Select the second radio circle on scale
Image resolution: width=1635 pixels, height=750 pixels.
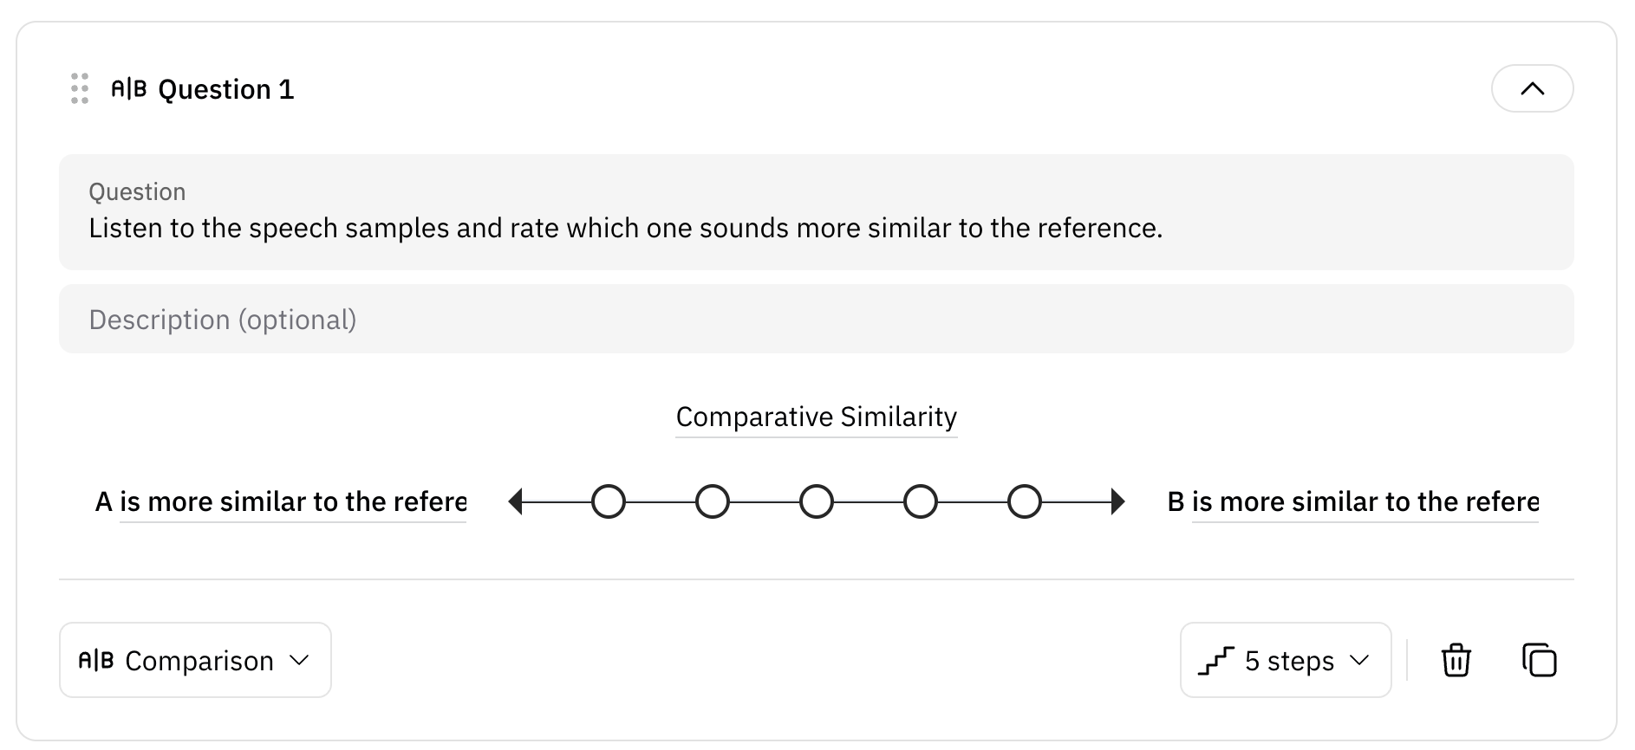713,501
